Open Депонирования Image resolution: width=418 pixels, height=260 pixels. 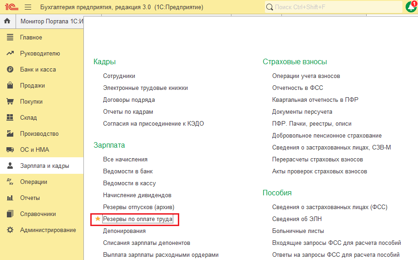point(124,231)
